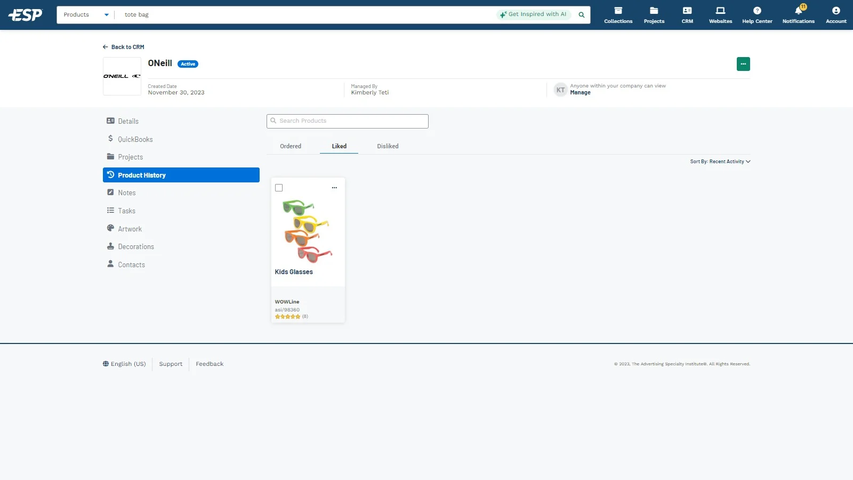Open Decorations in sidebar

pos(181,246)
